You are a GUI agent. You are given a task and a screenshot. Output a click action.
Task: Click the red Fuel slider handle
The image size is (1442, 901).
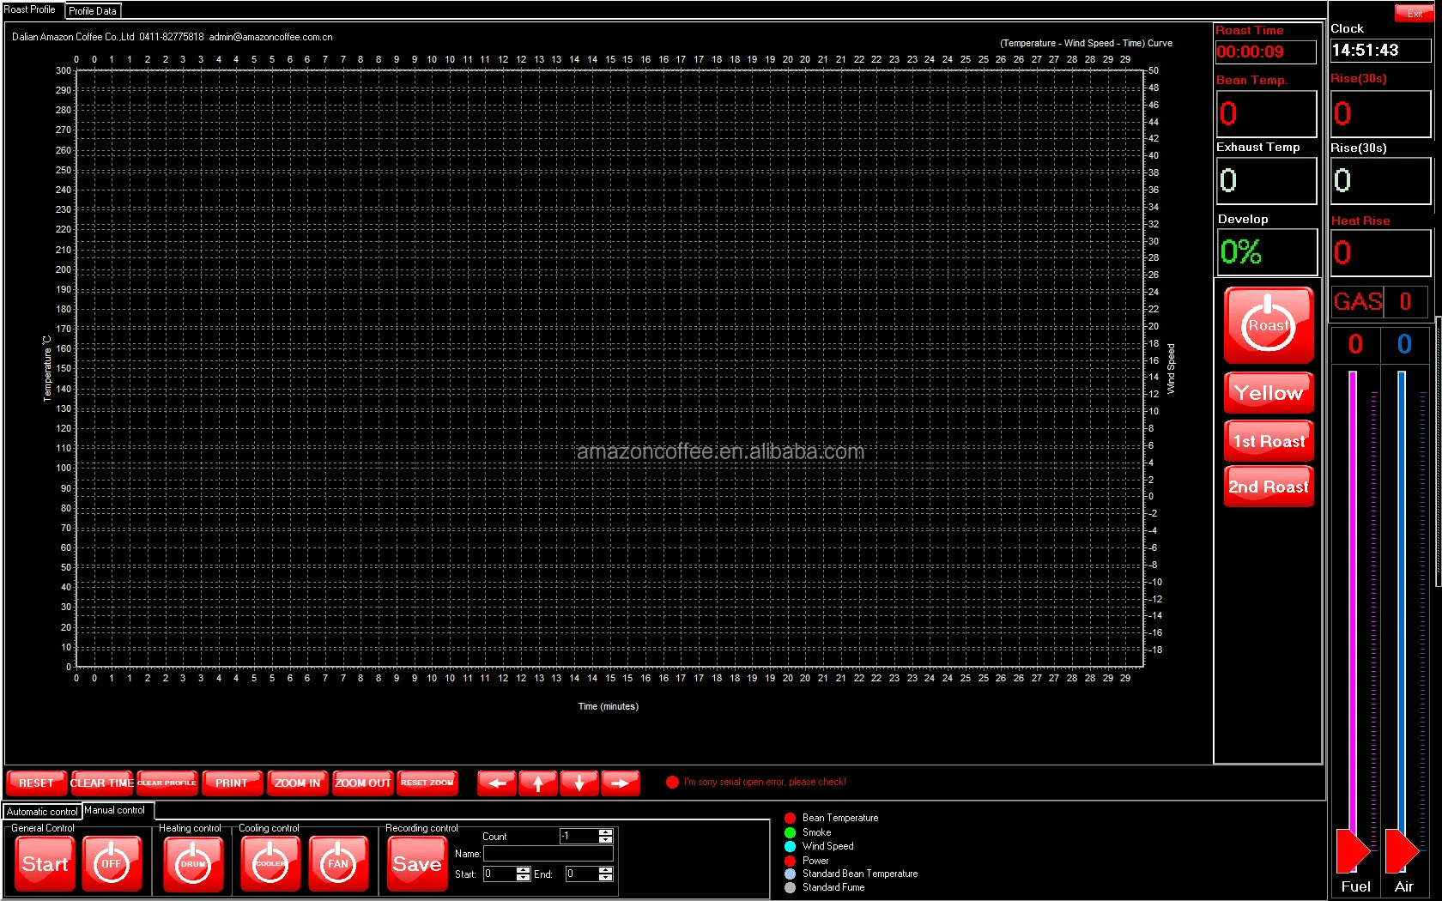[1352, 850]
